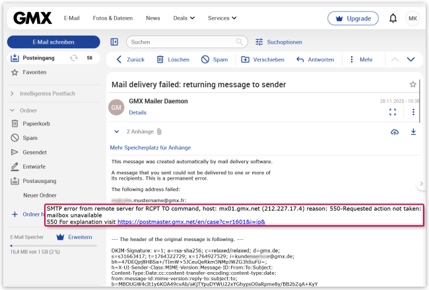Save attachments to cloud icon

tap(395, 131)
